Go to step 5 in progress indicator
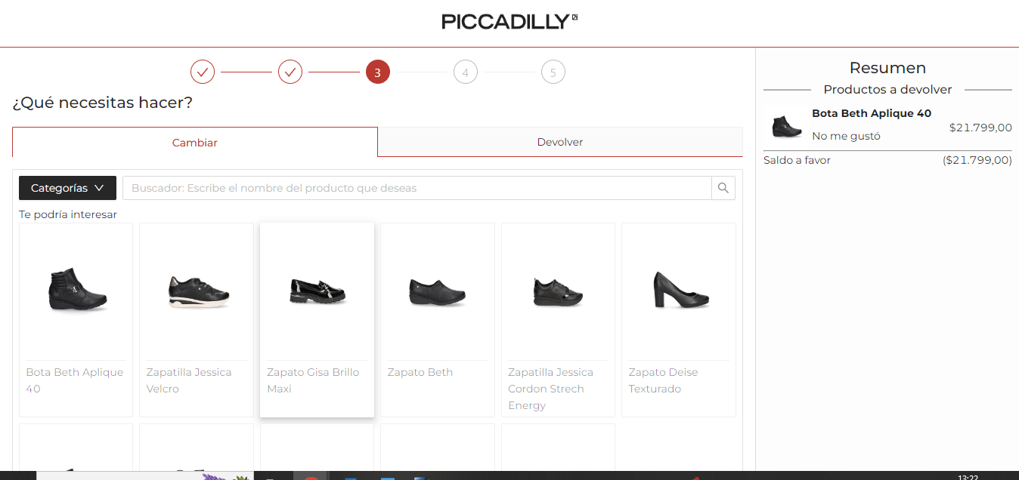The image size is (1019, 480). point(553,72)
